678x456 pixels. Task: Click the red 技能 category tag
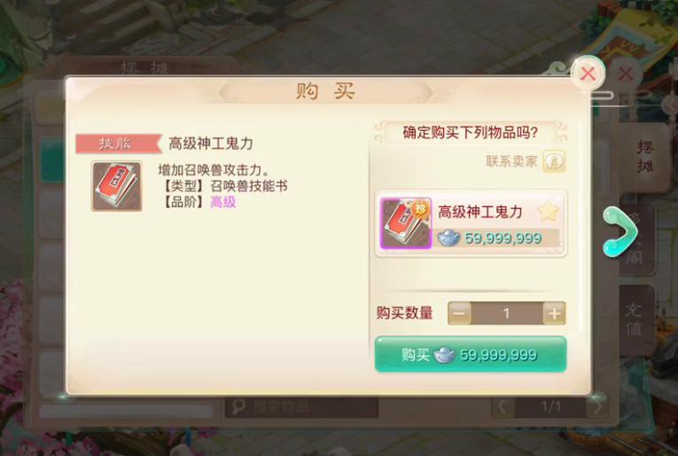point(118,143)
